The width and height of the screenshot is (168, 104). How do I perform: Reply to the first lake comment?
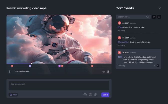tap(122, 31)
